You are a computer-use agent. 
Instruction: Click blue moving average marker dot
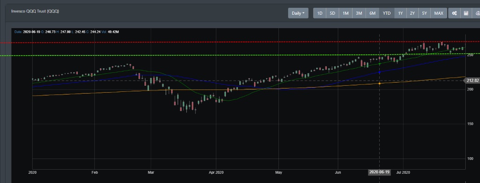point(380,72)
